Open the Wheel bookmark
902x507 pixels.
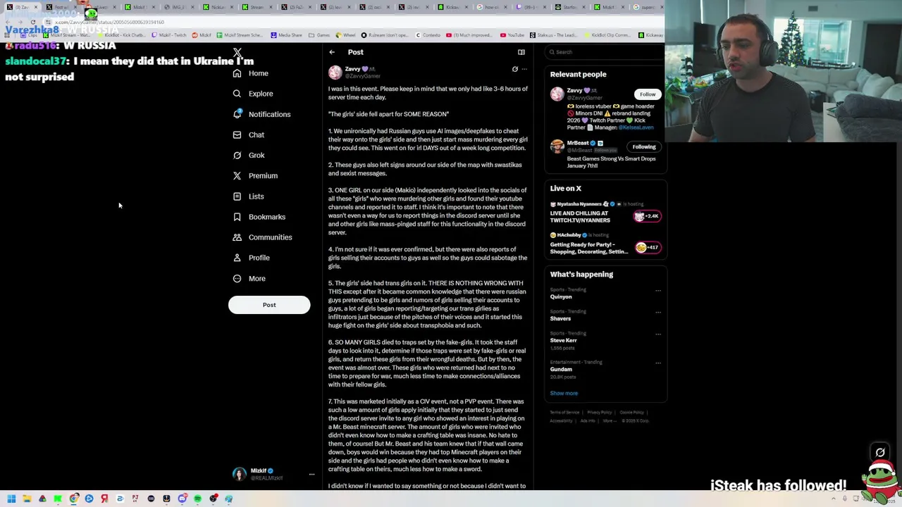(345, 35)
